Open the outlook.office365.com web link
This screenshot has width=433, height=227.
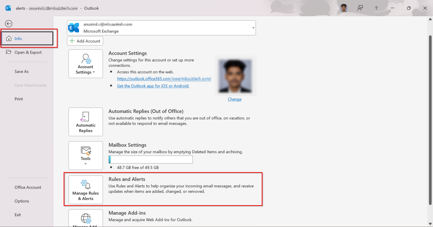164,78
